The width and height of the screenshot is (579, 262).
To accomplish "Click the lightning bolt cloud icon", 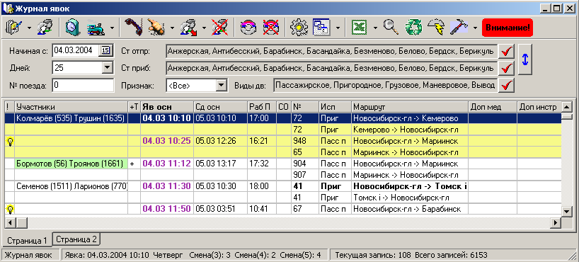I will [436, 28].
